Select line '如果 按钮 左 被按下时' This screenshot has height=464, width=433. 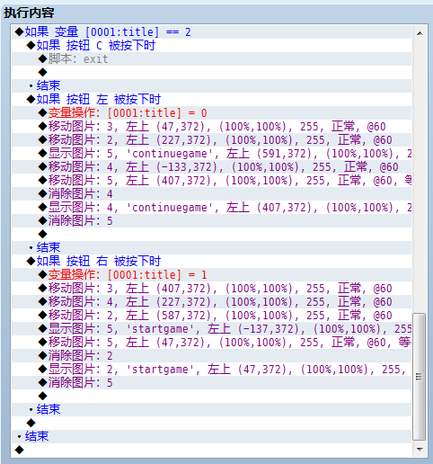[211, 99]
